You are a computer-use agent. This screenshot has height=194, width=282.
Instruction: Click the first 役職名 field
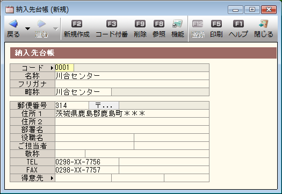pos(95,138)
